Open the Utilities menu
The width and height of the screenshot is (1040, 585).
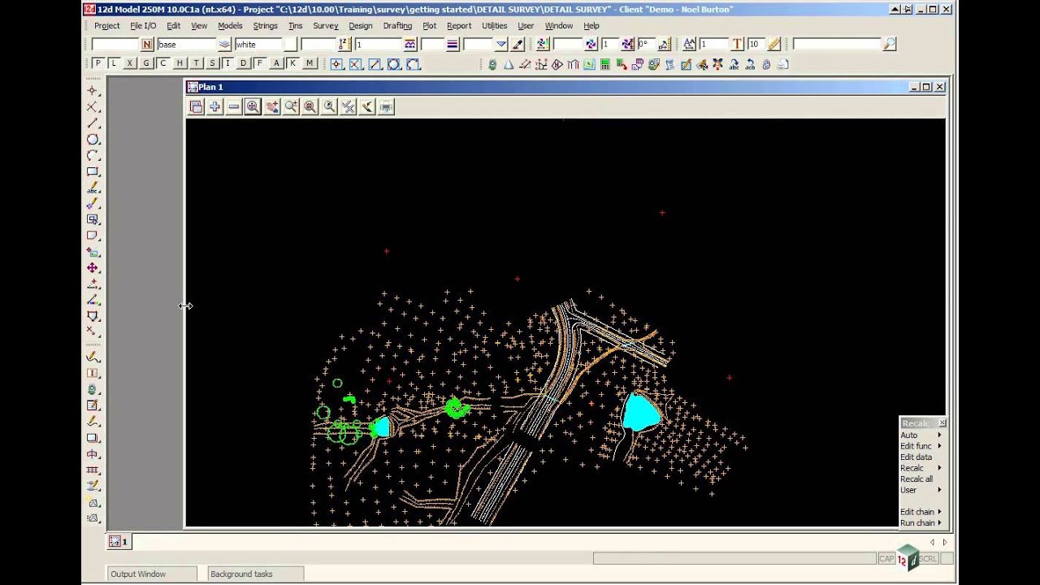pyautogui.click(x=494, y=26)
